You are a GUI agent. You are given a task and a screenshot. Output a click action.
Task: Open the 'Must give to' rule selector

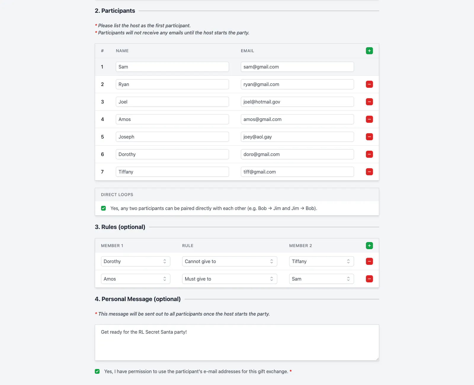pos(229,279)
